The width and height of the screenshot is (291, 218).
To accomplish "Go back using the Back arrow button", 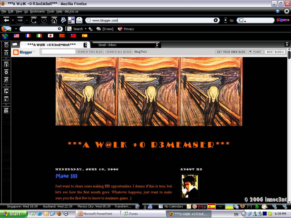I will pyautogui.click(x=6, y=20).
